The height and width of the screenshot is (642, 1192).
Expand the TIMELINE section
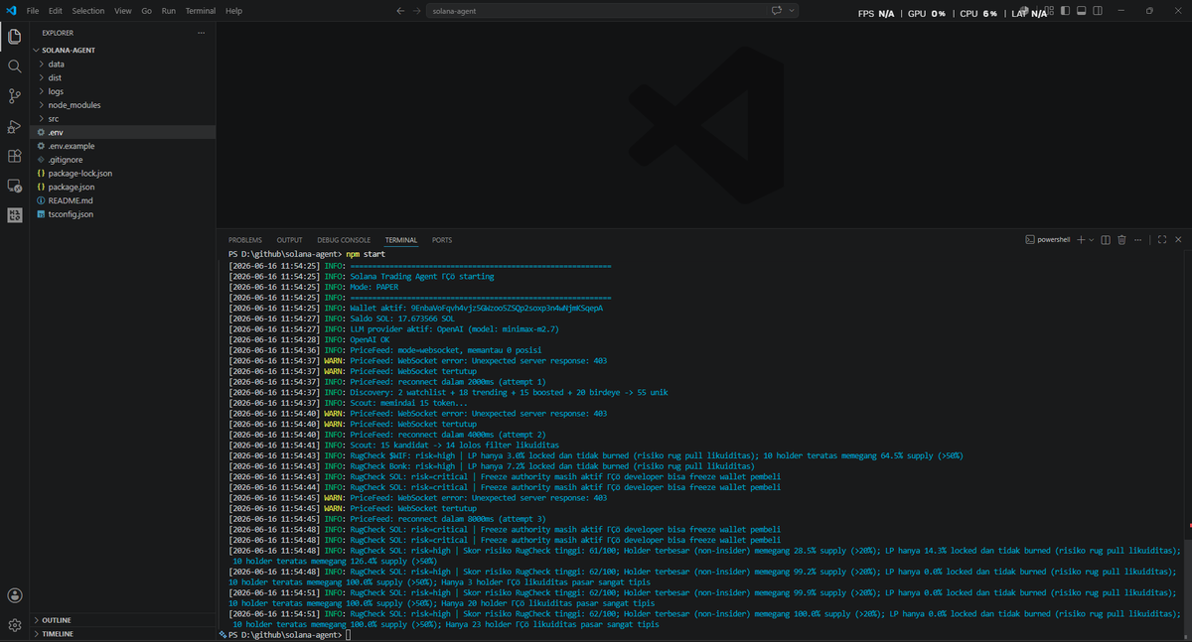coord(123,633)
